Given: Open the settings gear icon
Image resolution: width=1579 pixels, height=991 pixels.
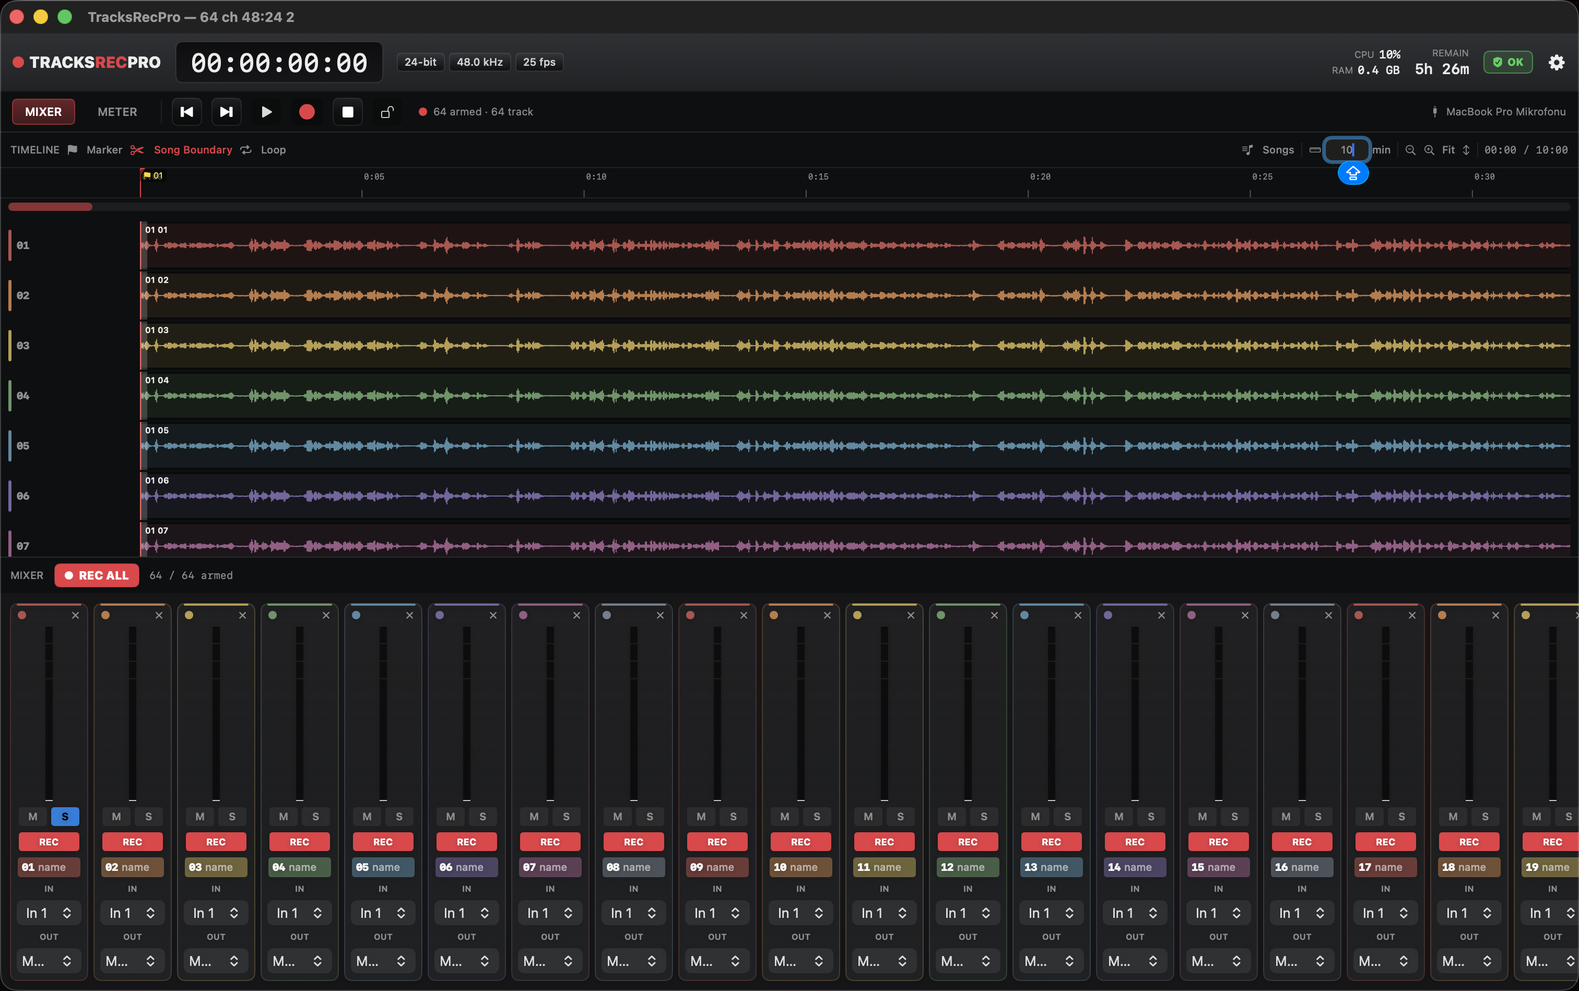Looking at the screenshot, I should 1556,62.
